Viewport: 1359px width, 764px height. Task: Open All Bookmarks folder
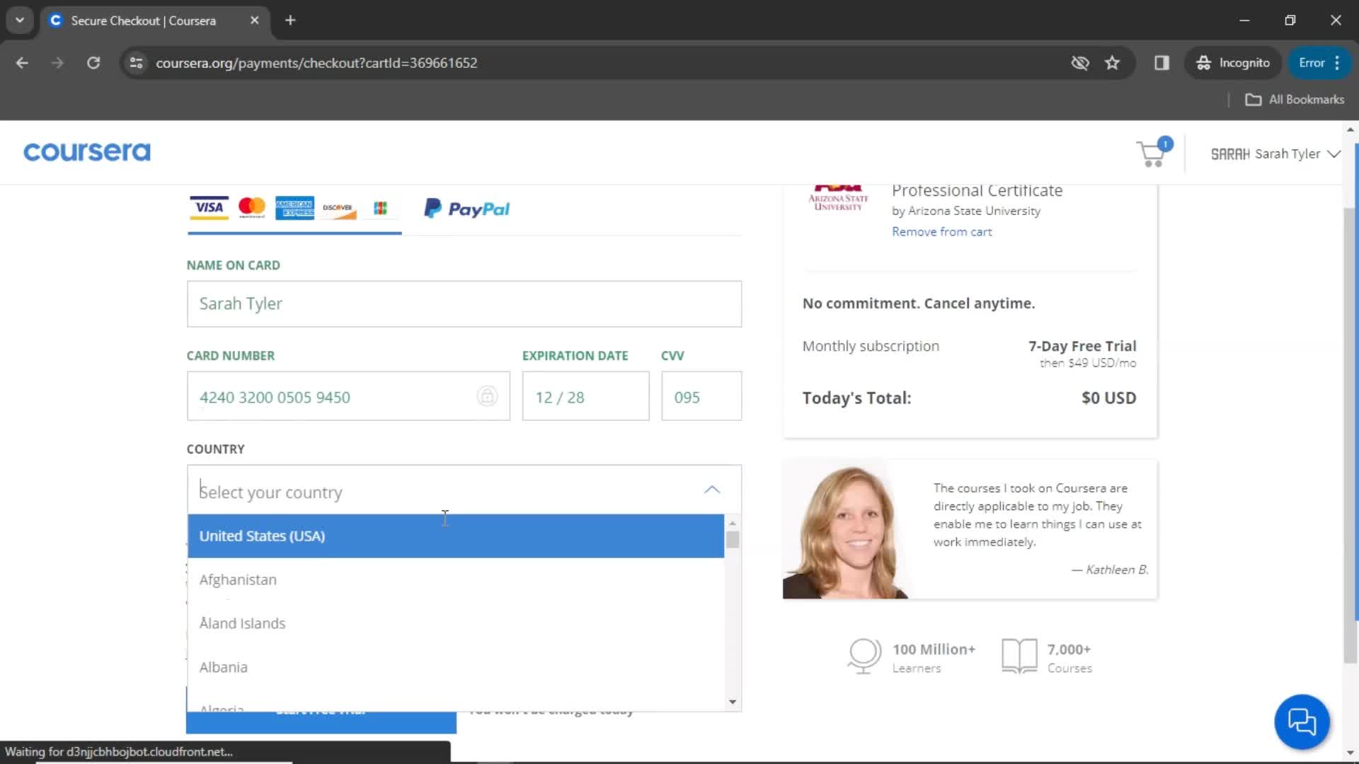[x=1295, y=100]
